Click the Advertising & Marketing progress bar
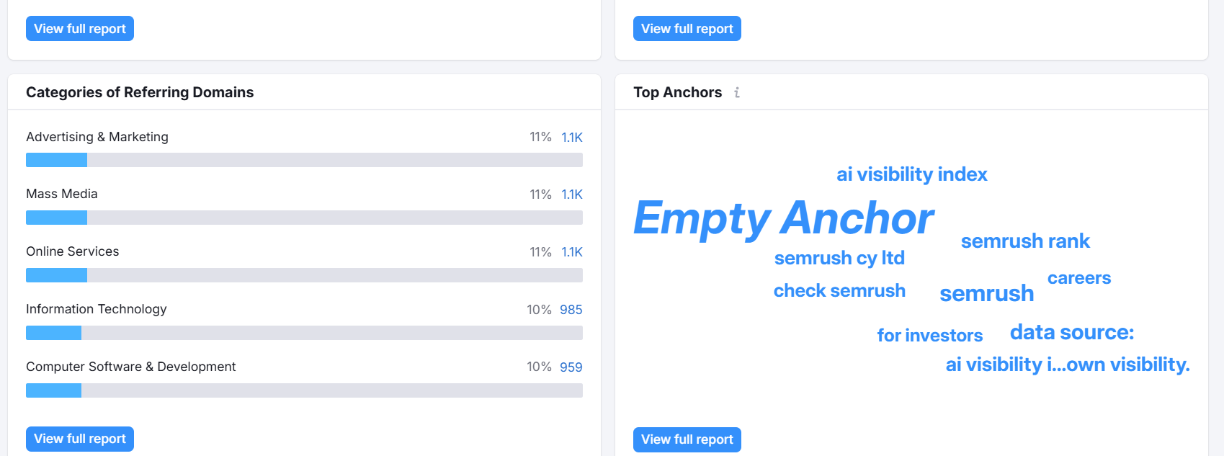This screenshot has width=1224, height=456. pos(304,160)
